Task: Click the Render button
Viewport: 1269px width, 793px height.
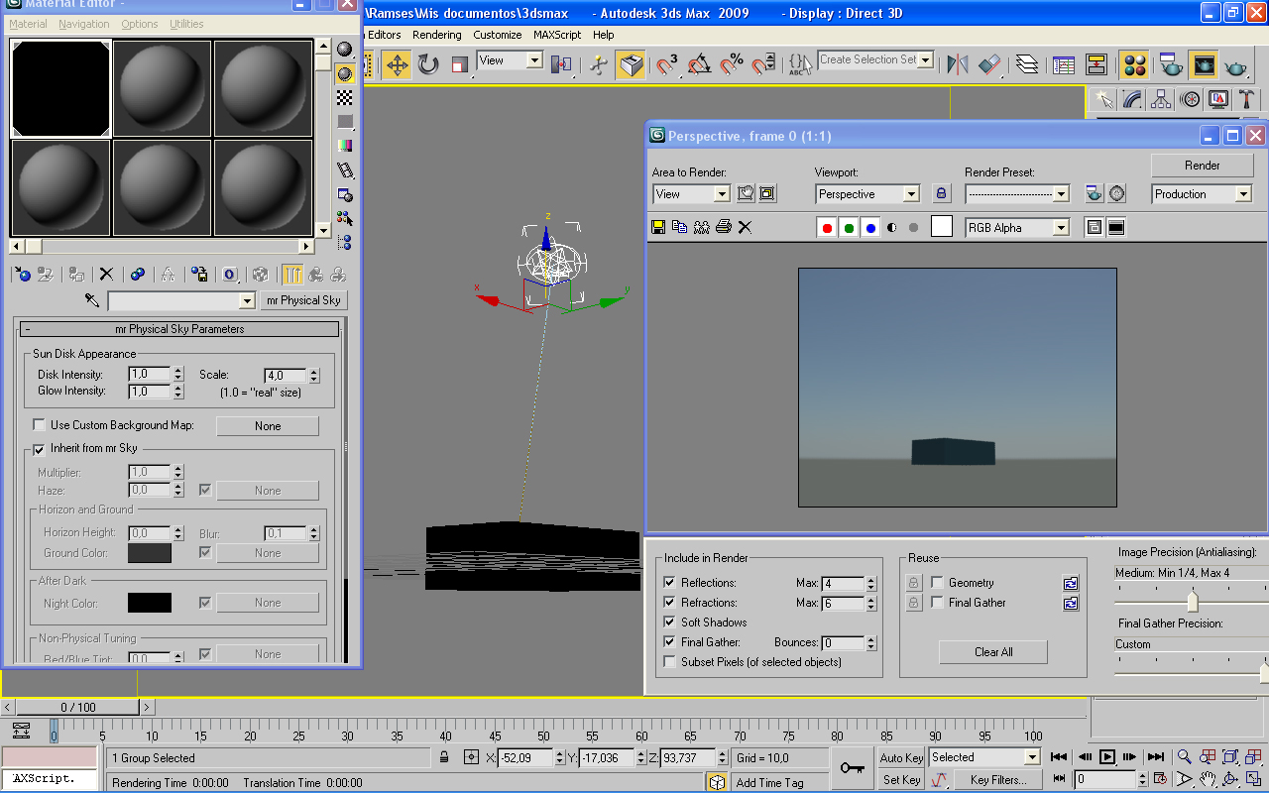Action: point(1203,166)
